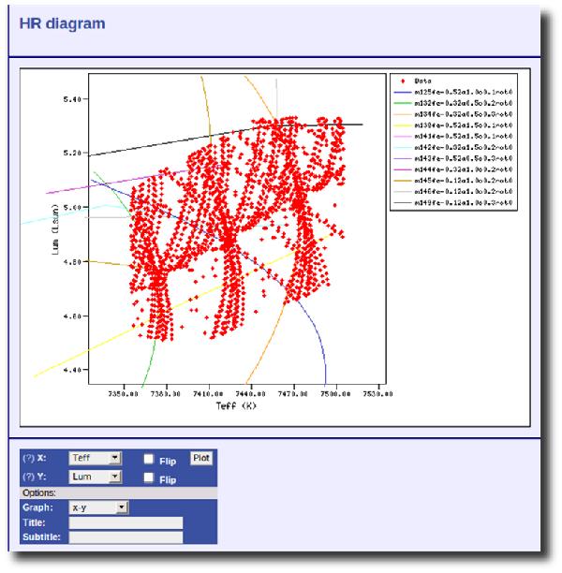Viewport: 562px width, 573px height.
Task: Click the Plot button
Action: [201, 458]
